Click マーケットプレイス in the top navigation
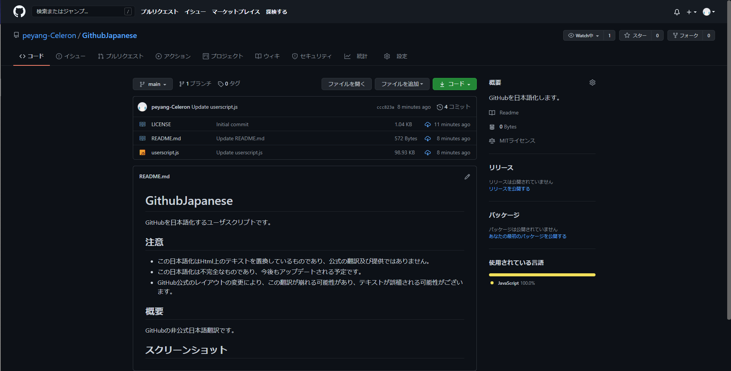Viewport: 731px width, 371px height. [236, 12]
